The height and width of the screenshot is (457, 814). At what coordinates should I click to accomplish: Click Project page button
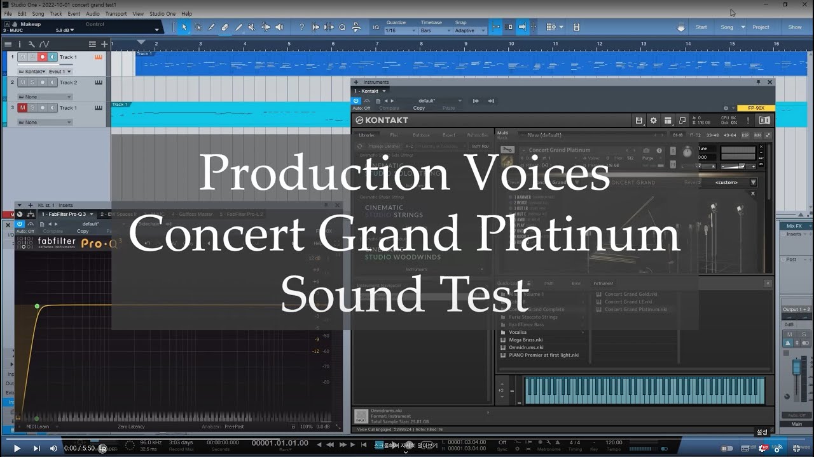[x=761, y=27]
